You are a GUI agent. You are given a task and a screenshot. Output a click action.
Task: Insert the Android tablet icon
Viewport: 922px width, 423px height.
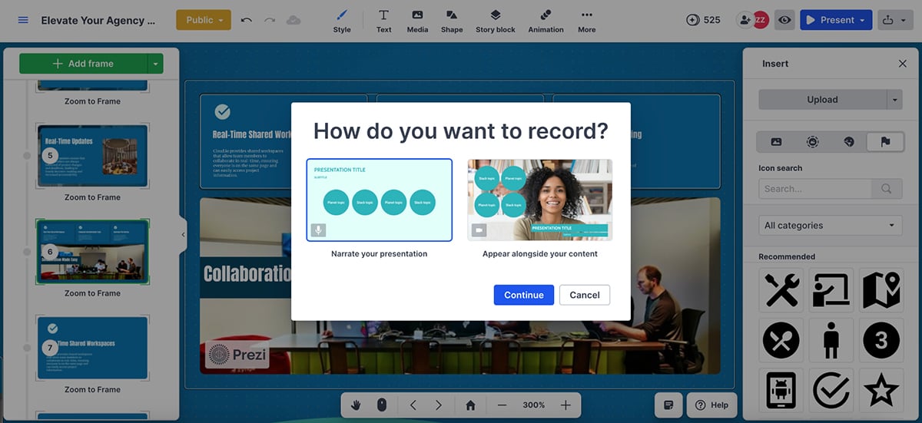[781, 390]
